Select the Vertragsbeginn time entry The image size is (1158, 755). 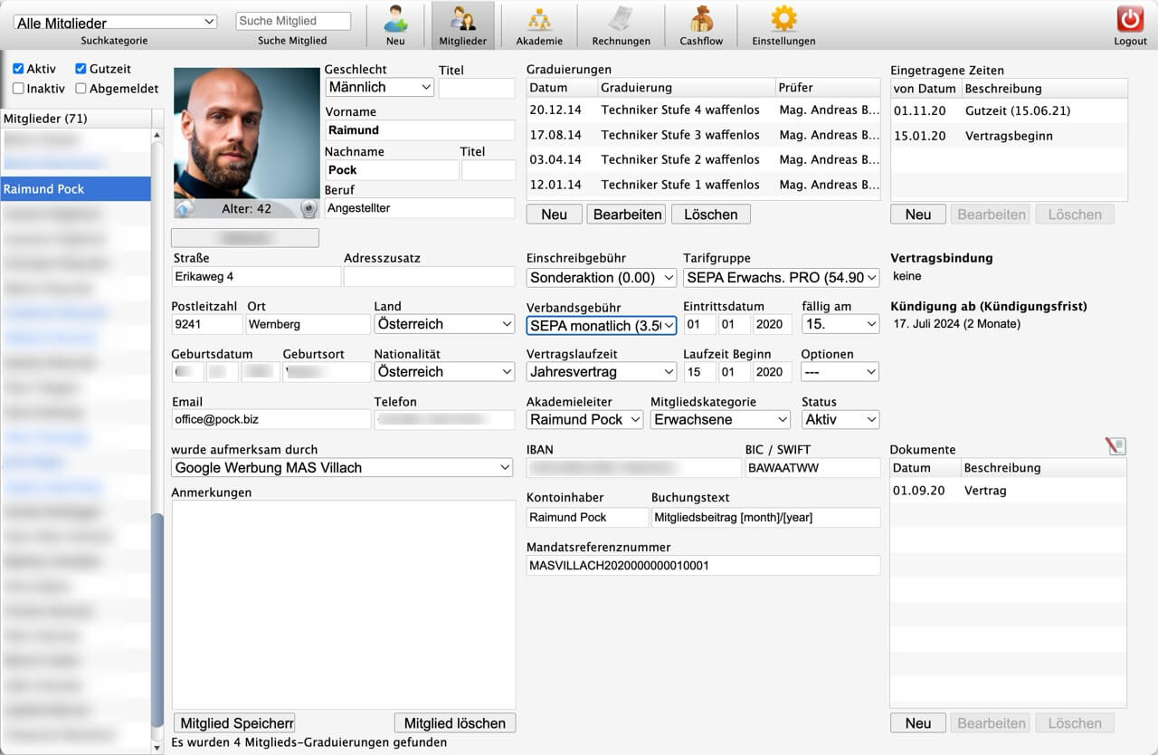point(1009,136)
